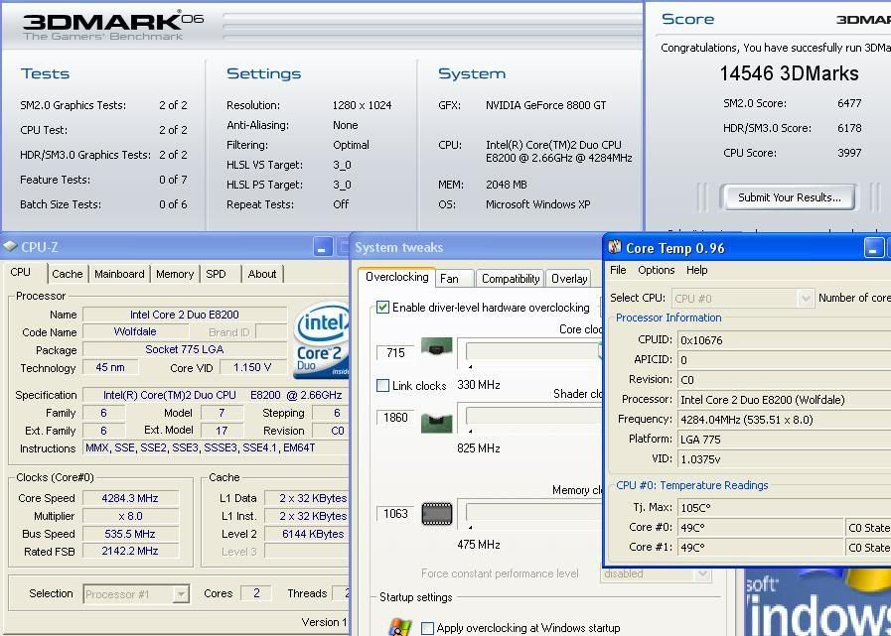
Task: Click the core clock slider track
Action: [x=531, y=352]
